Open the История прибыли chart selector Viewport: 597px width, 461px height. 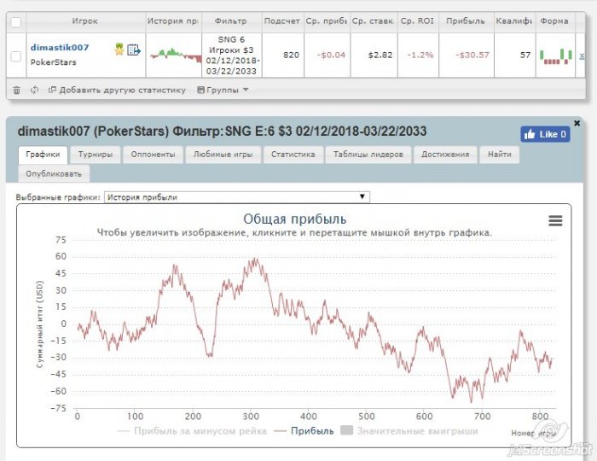[x=237, y=197]
